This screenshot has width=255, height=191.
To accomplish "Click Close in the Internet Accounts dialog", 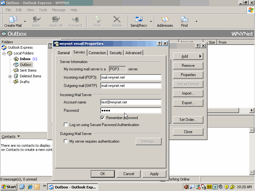I will click(188, 132).
